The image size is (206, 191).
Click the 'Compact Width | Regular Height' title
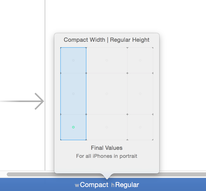[x=107, y=40]
